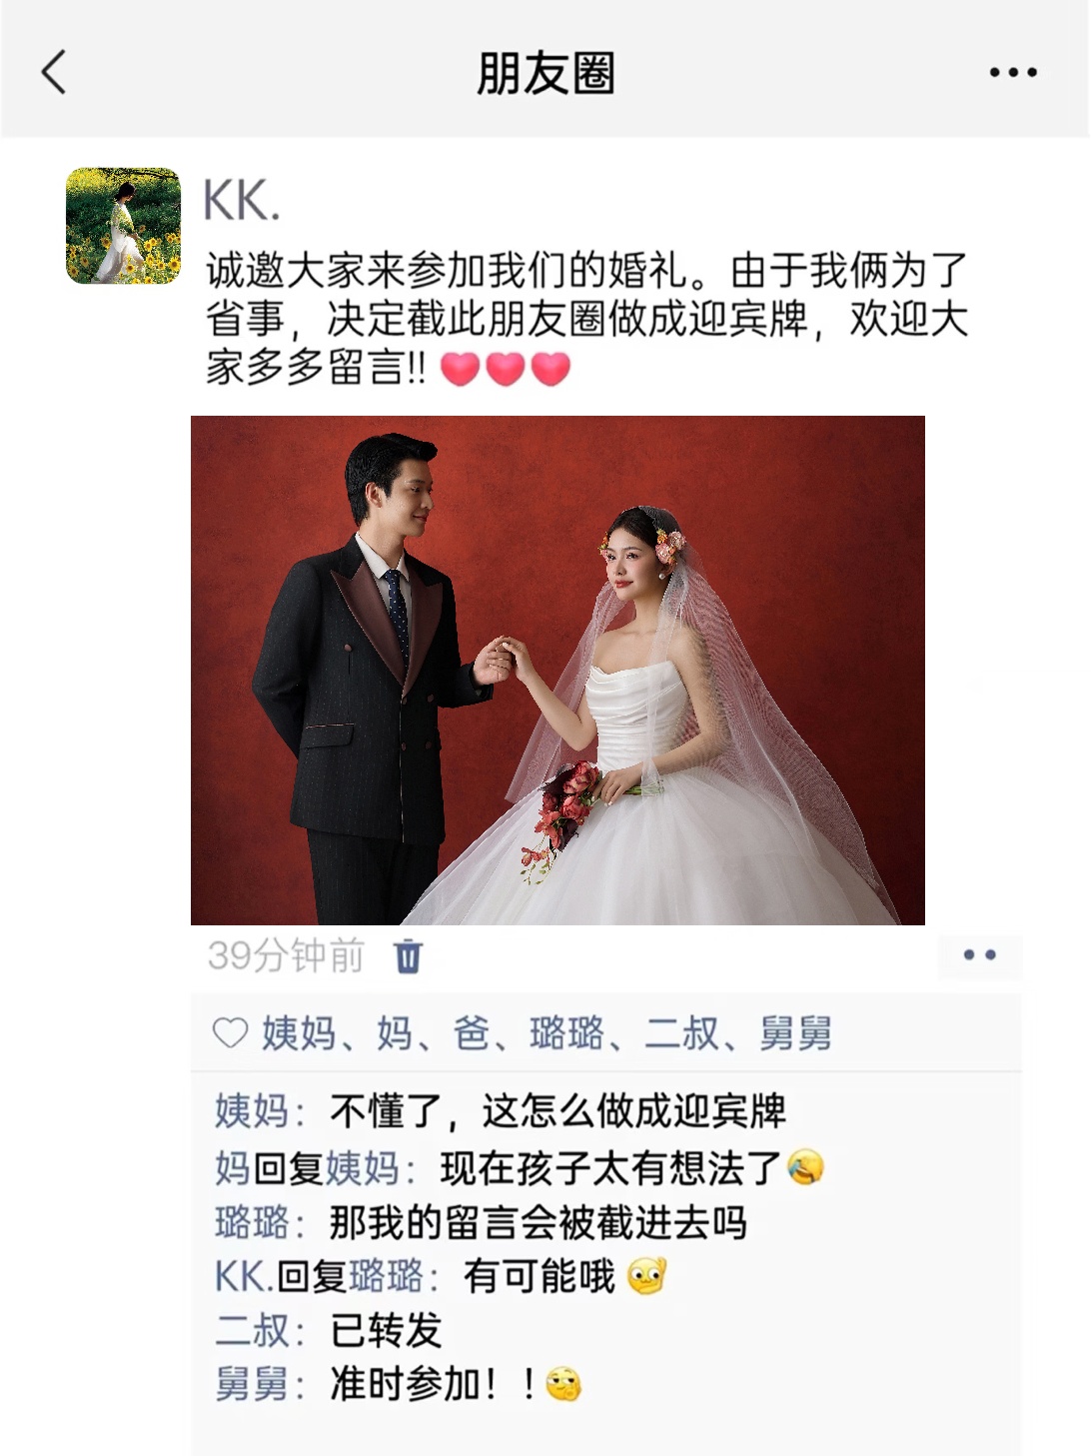Tap 妈's reply 现在孩子太有想法了
Screen dimensions: 1091x1456
coord(631,1167)
